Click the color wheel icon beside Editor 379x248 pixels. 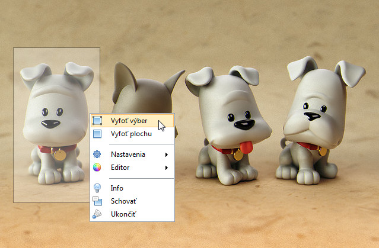coord(97,168)
